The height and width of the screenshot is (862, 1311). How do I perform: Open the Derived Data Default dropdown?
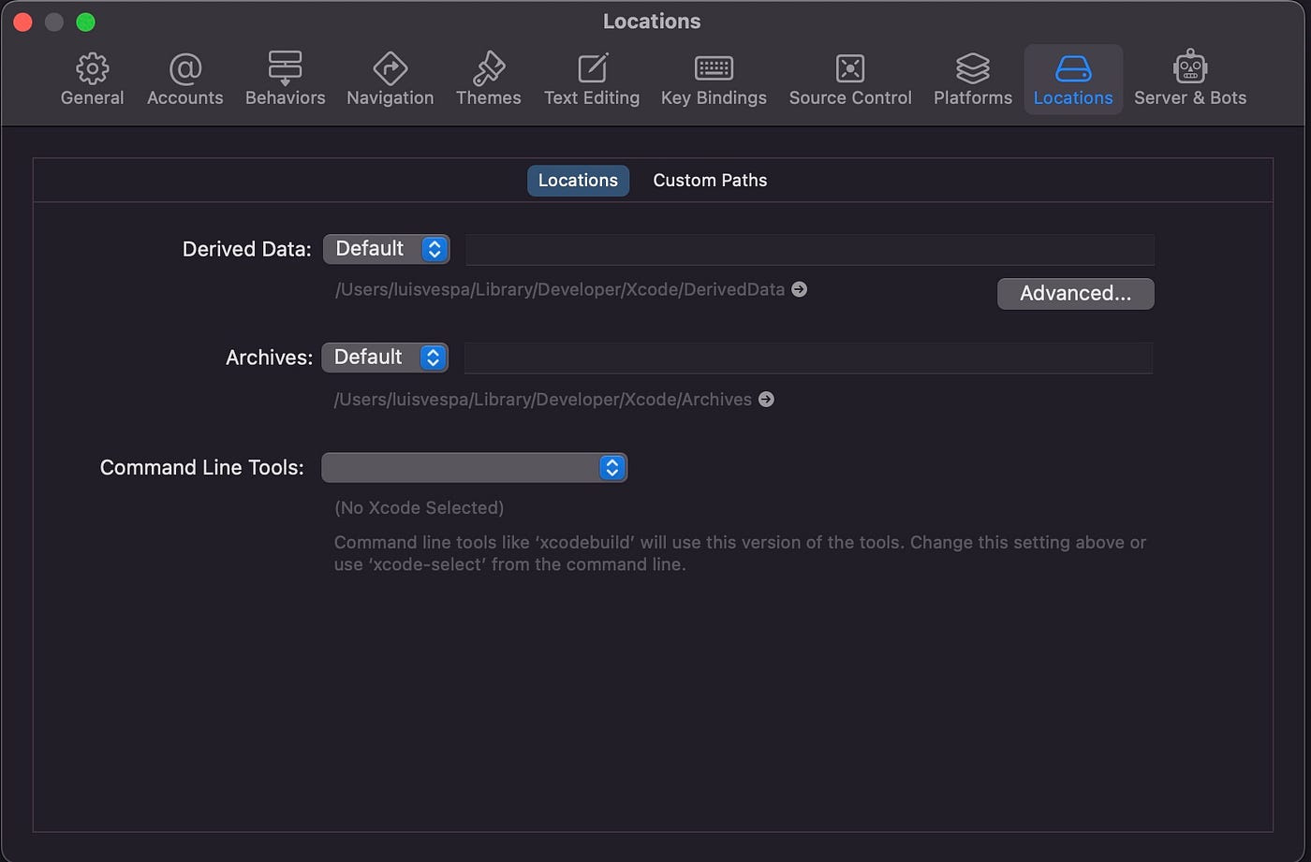386,249
